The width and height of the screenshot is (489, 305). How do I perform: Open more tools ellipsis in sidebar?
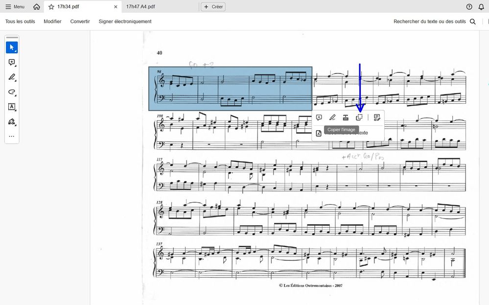[12, 136]
